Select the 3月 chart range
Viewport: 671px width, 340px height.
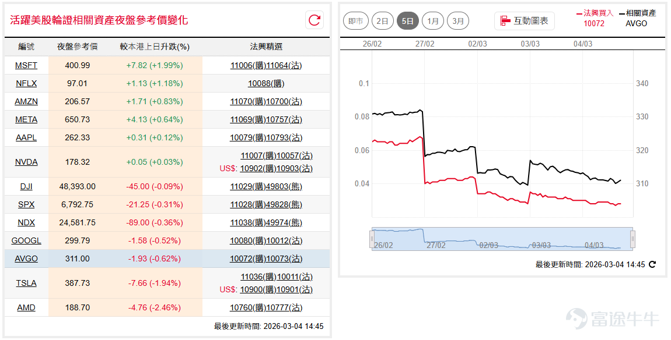pyautogui.click(x=458, y=21)
